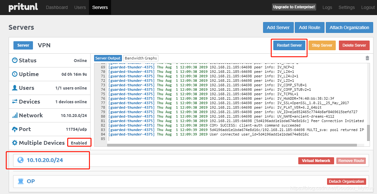The image size is (377, 194).
Task: Select the Servers navigation tab
Action: 100,7
